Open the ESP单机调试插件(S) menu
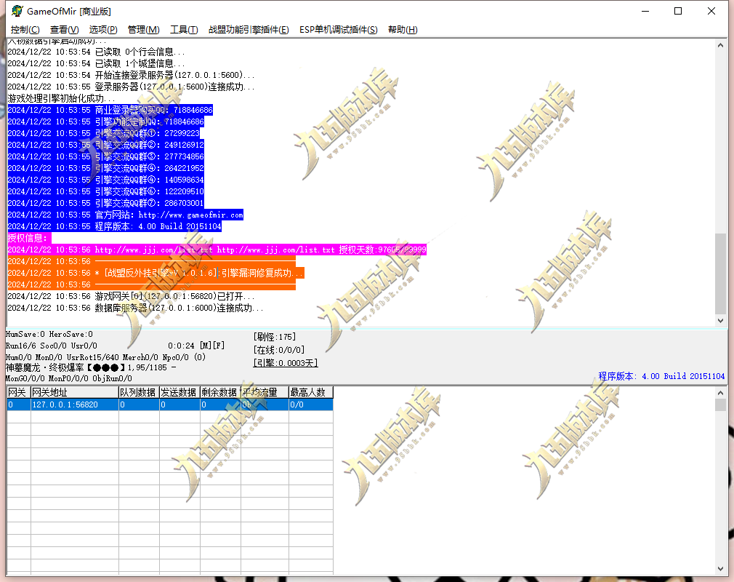 coord(339,30)
